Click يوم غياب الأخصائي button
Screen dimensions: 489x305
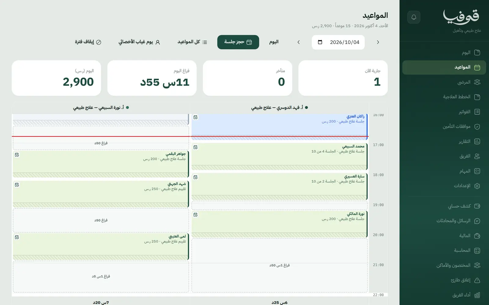pos(139,42)
